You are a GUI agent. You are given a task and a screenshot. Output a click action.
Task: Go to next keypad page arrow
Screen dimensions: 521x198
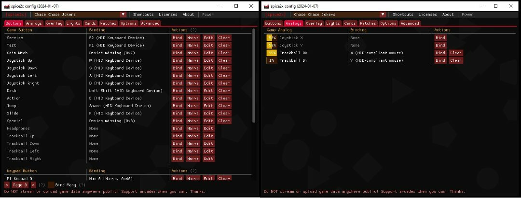[x=33, y=184]
